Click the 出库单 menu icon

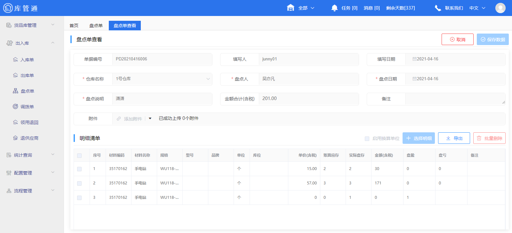click(15, 75)
